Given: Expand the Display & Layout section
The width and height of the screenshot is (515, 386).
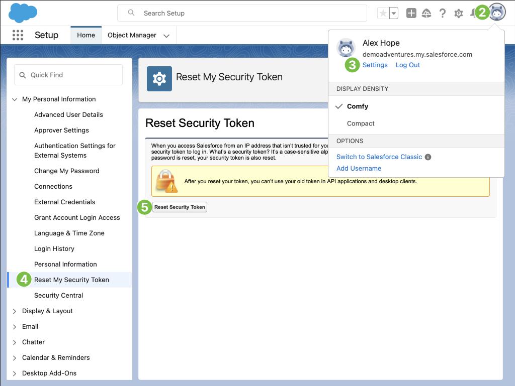Looking at the screenshot, I should point(15,311).
